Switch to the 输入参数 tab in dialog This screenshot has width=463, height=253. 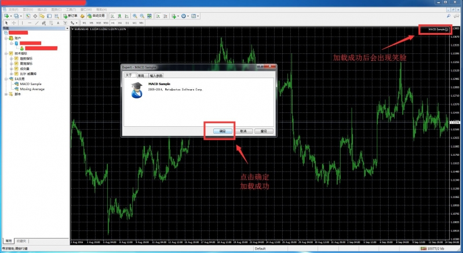(156, 75)
